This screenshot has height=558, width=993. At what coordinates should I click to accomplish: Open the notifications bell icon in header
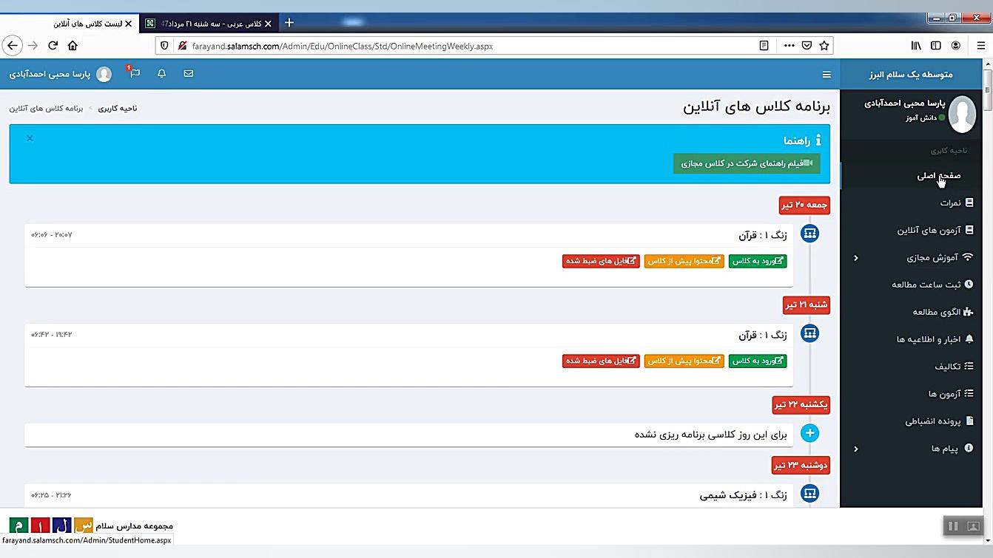point(162,74)
